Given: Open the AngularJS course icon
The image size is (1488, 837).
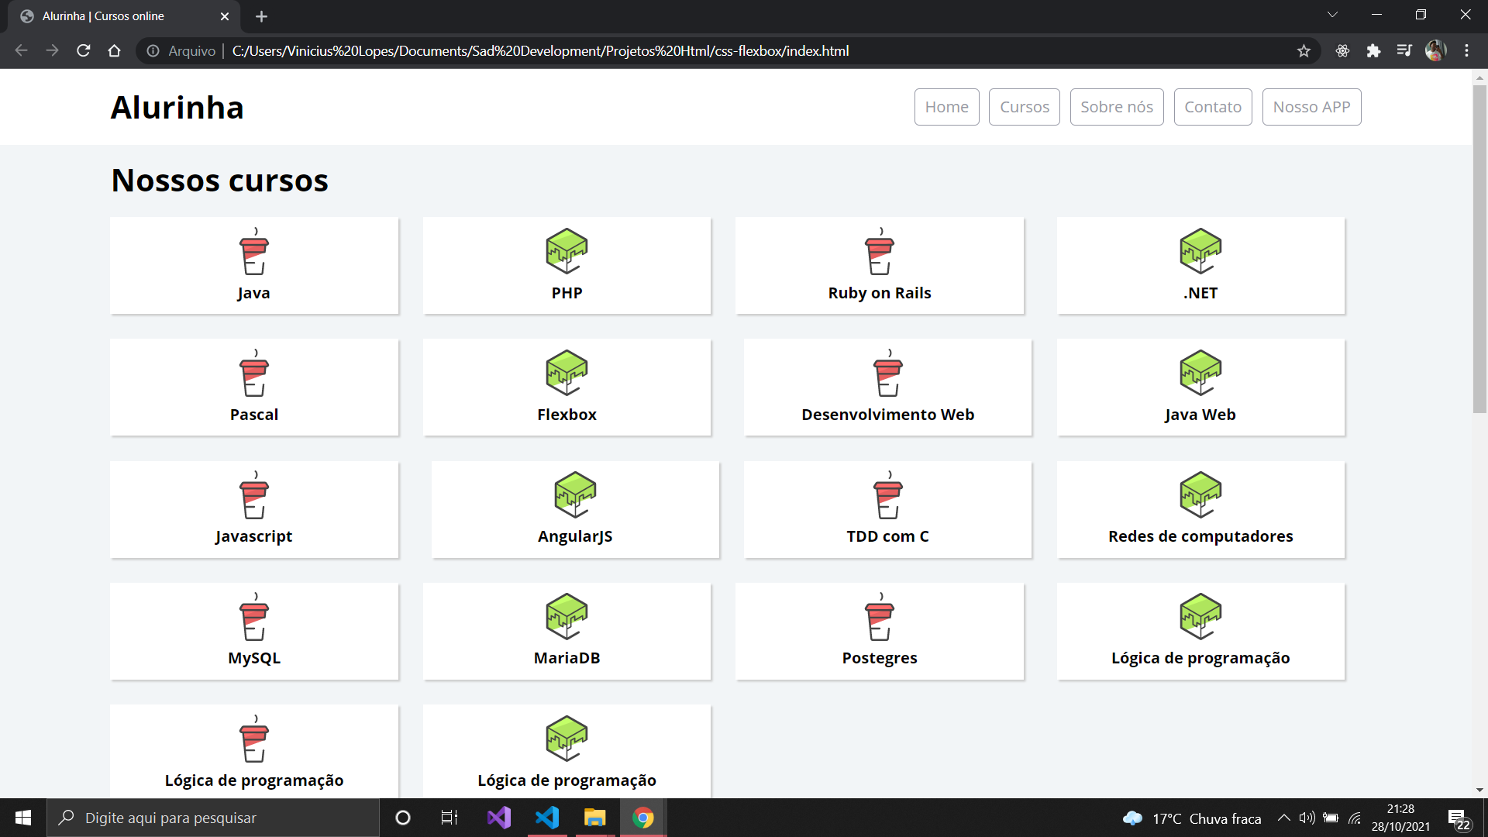Looking at the screenshot, I should pyautogui.click(x=575, y=495).
